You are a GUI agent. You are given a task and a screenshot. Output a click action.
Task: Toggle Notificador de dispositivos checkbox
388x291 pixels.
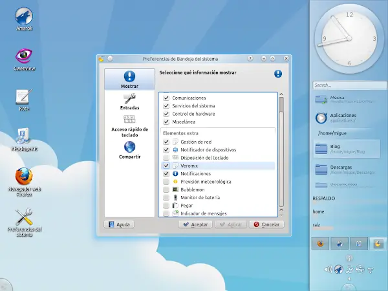[x=166, y=150]
